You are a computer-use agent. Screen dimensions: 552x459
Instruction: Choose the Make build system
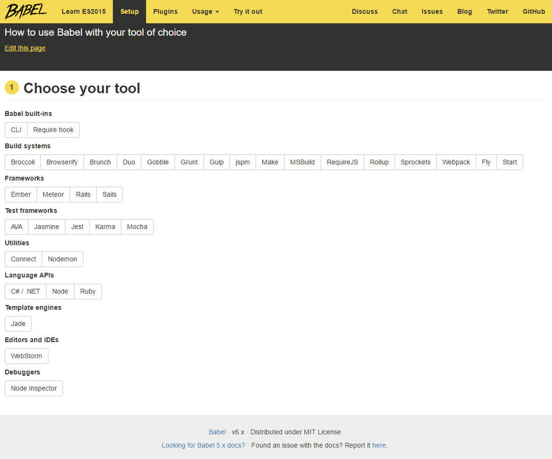click(x=270, y=162)
